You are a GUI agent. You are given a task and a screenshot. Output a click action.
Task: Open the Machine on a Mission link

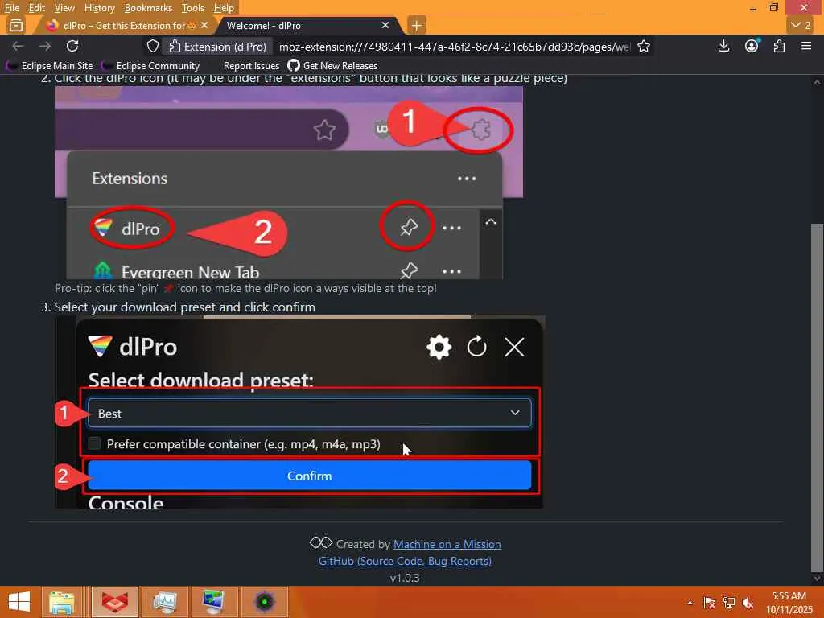click(x=447, y=544)
